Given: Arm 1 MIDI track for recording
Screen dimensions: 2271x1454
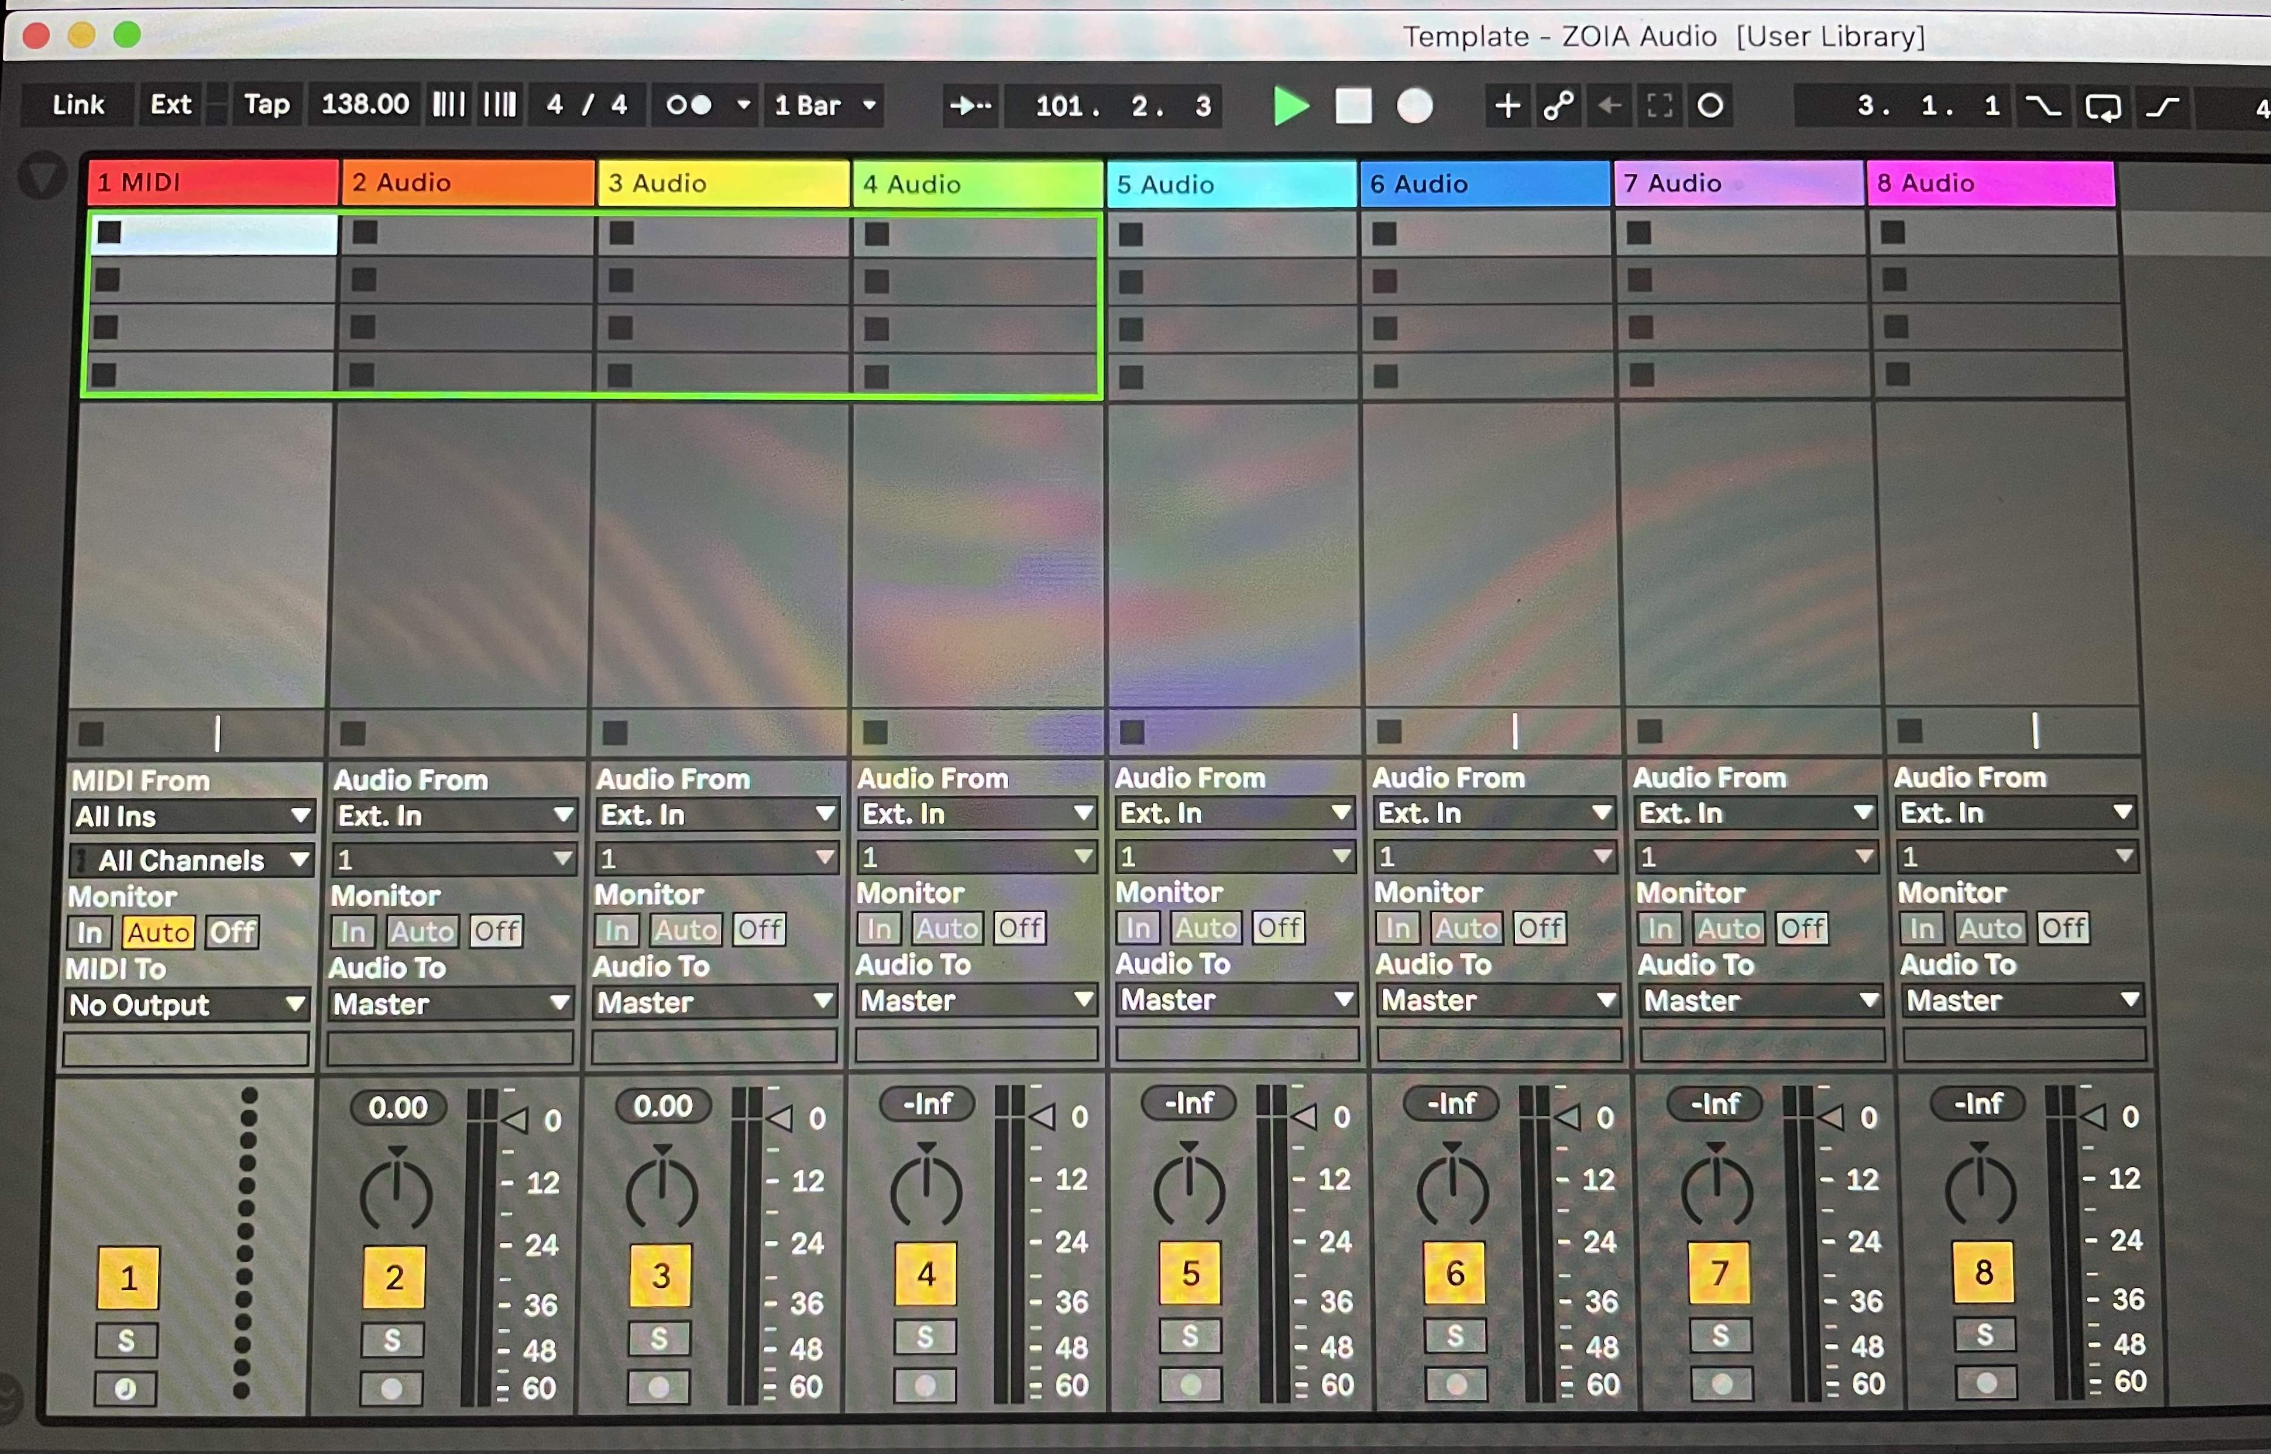Looking at the screenshot, I should pyautogui.click(x=126, y=1389).
